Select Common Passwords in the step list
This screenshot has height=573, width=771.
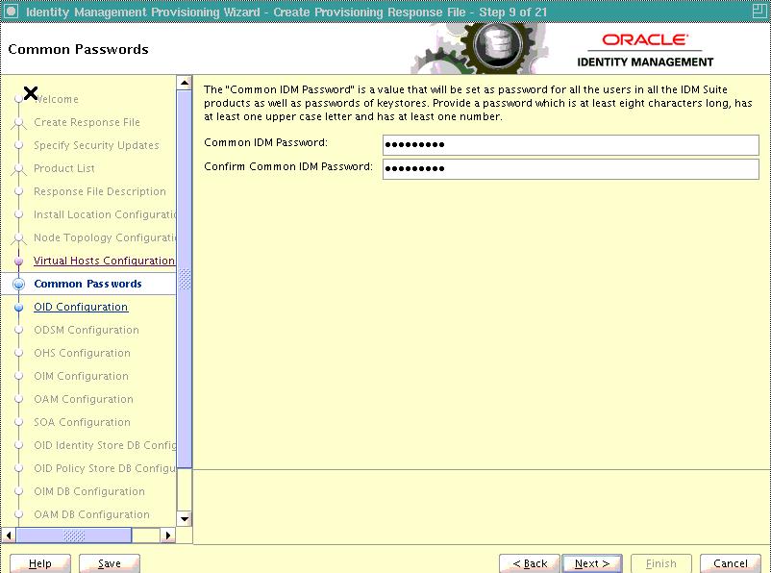point(87,284)
